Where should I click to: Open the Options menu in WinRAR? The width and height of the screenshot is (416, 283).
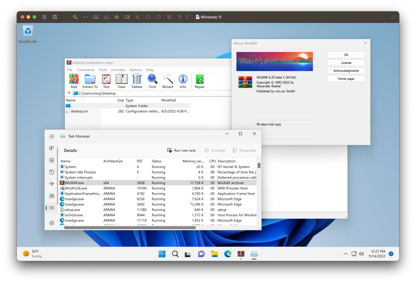(x=135, y=70)
